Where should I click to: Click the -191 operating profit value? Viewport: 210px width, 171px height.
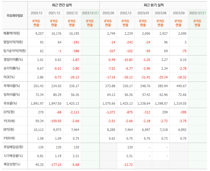pos(76,42)
